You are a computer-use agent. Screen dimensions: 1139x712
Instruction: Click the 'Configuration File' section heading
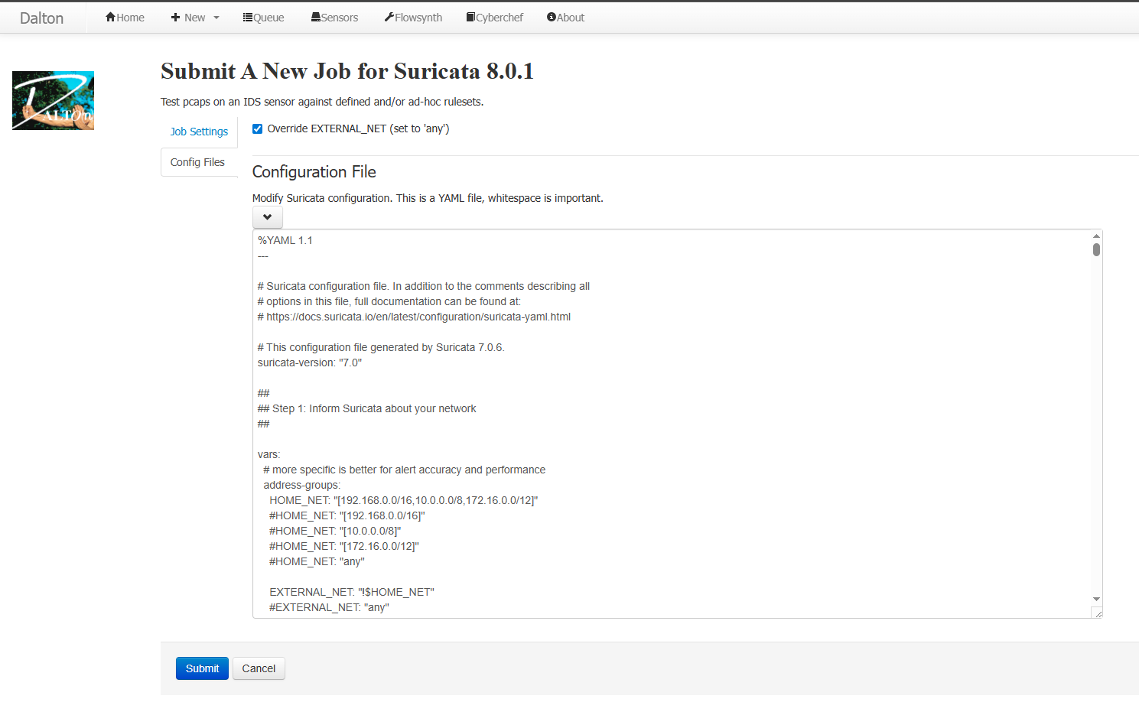[314, 172]
